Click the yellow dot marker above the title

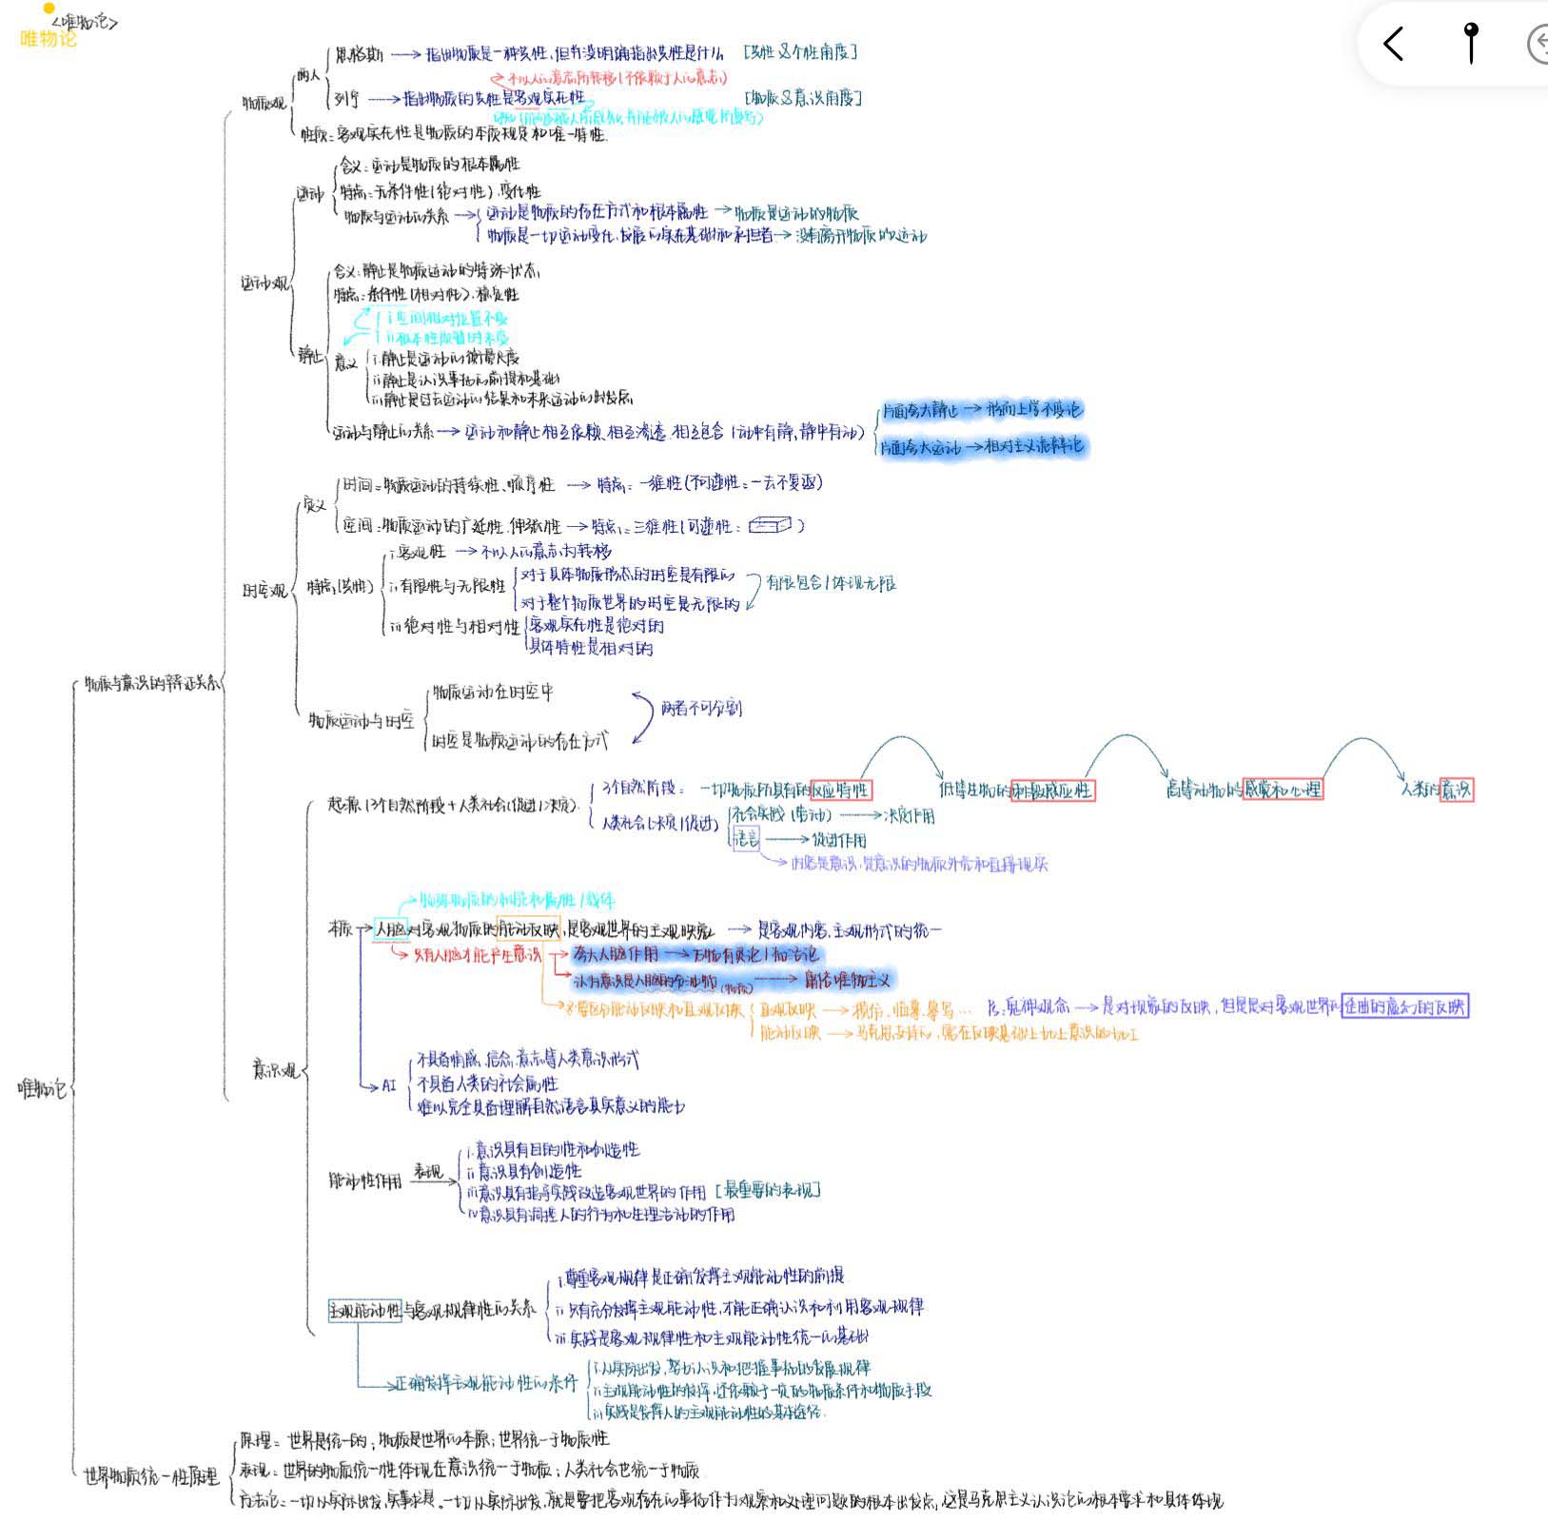[x=49, y=9]
